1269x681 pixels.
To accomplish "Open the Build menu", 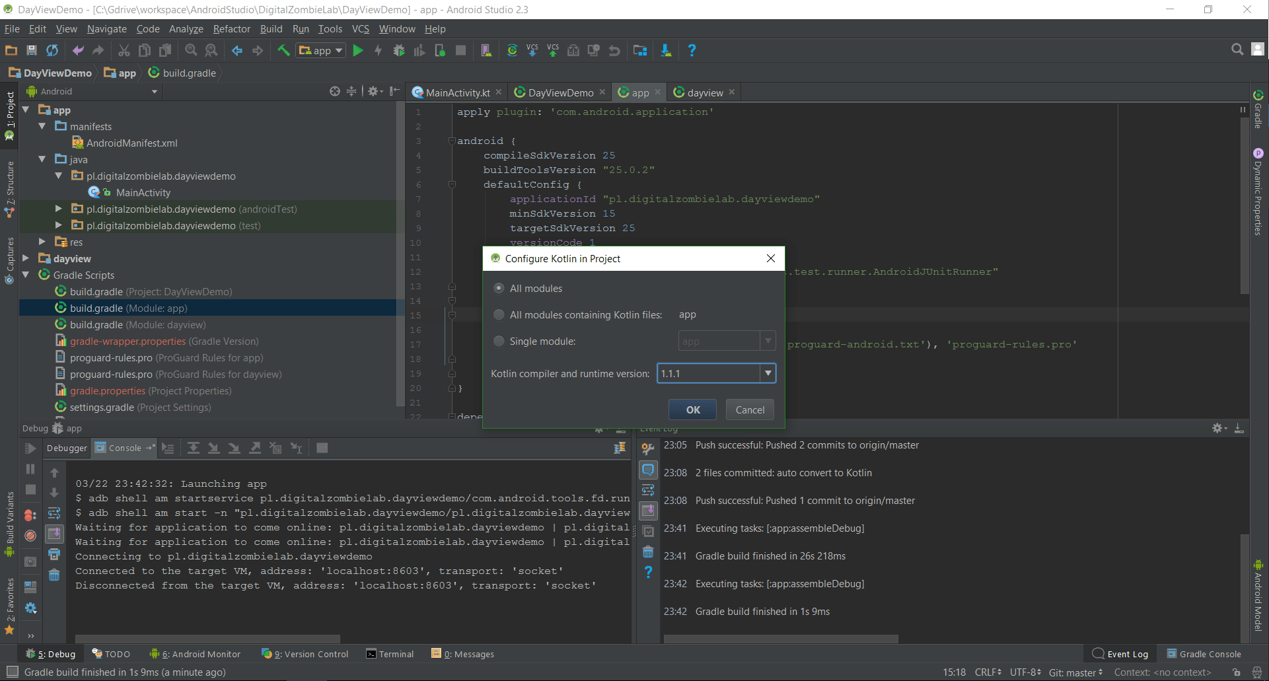I will point(271,29).
